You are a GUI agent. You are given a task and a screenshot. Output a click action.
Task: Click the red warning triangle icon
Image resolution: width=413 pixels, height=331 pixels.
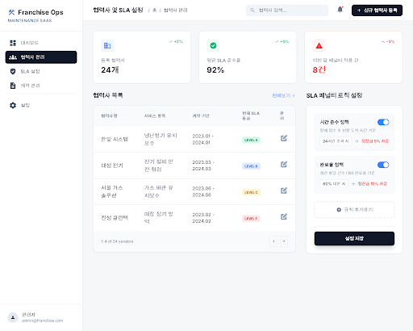319,45
